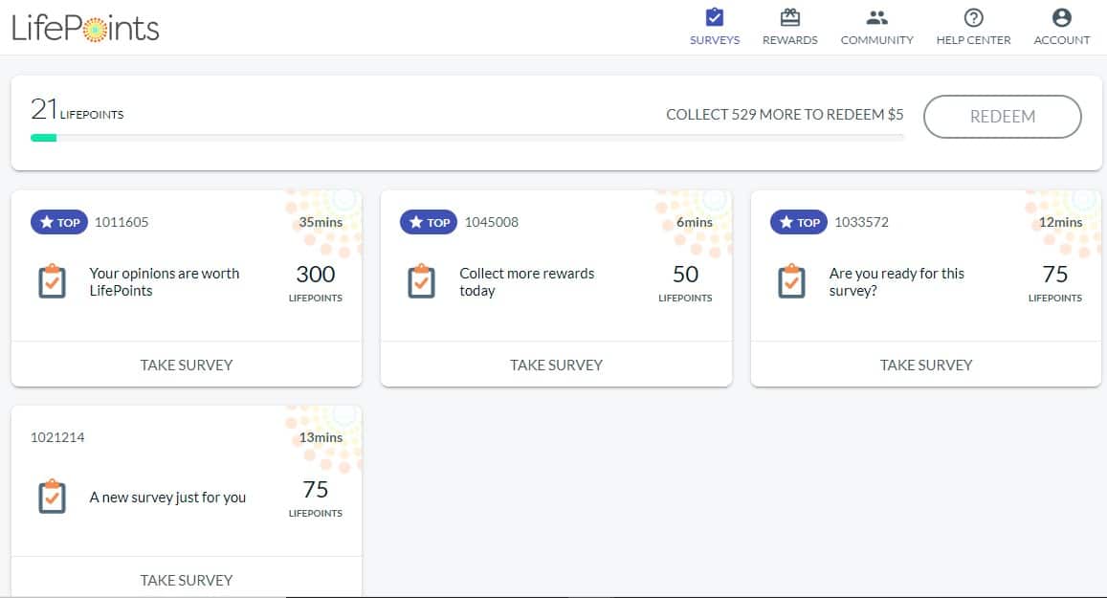Click the clipboard icon on survey 1033572
The width and height of the screenshot is (1107, 598).
click(792, 281)
